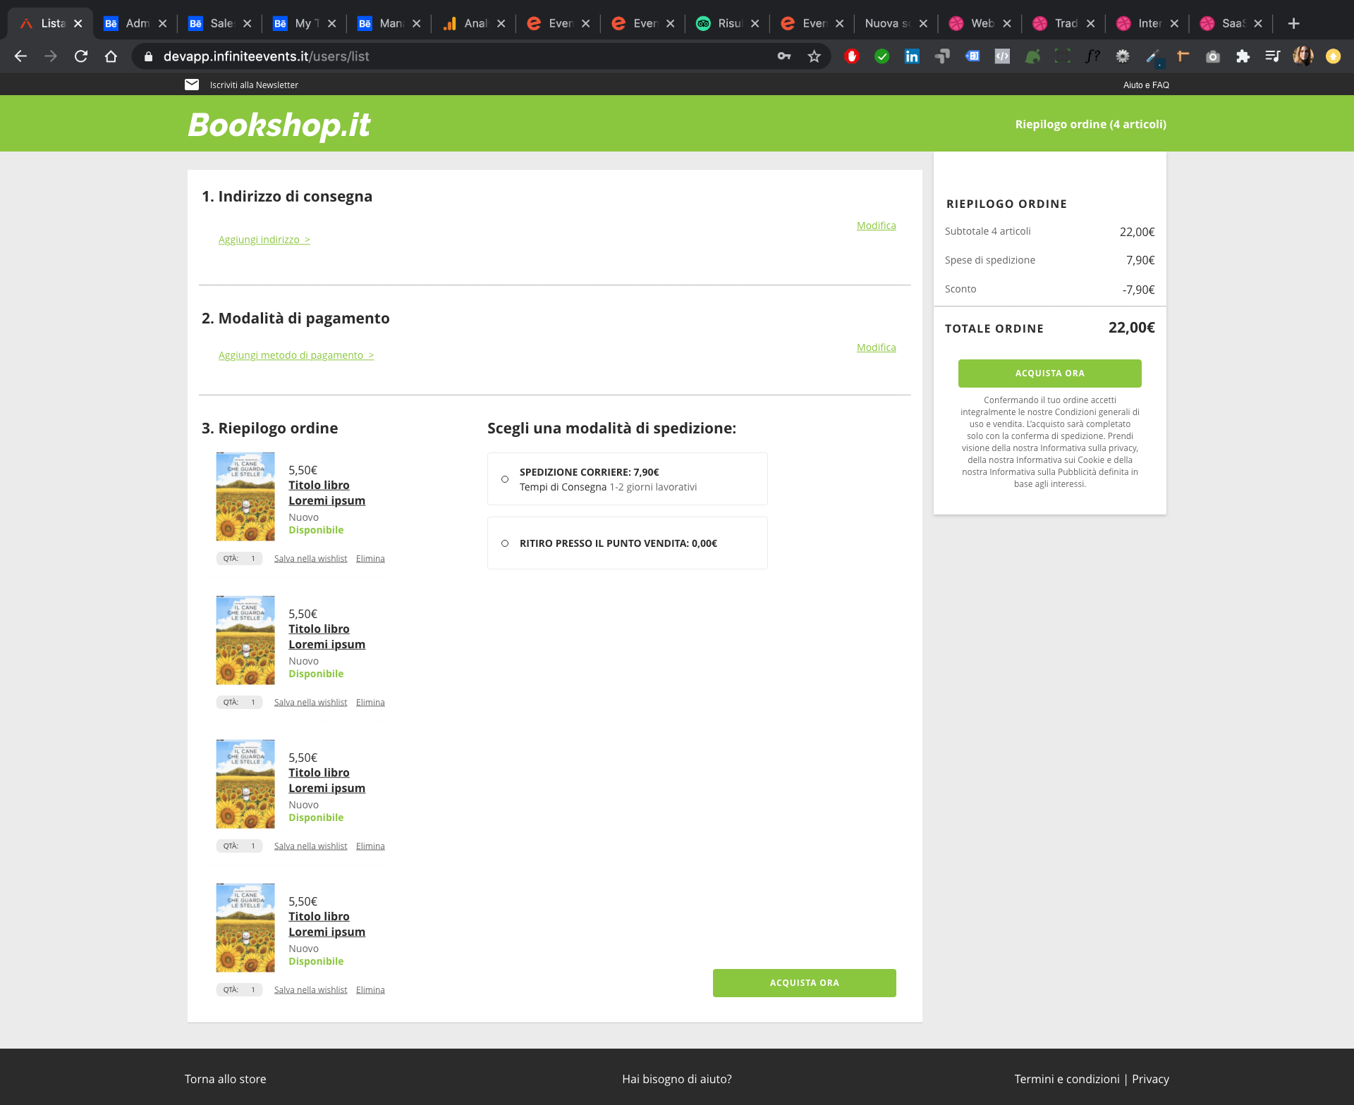Remove the fourth book with Elimina
The image size is (1354, 1105).
point(370,990)
